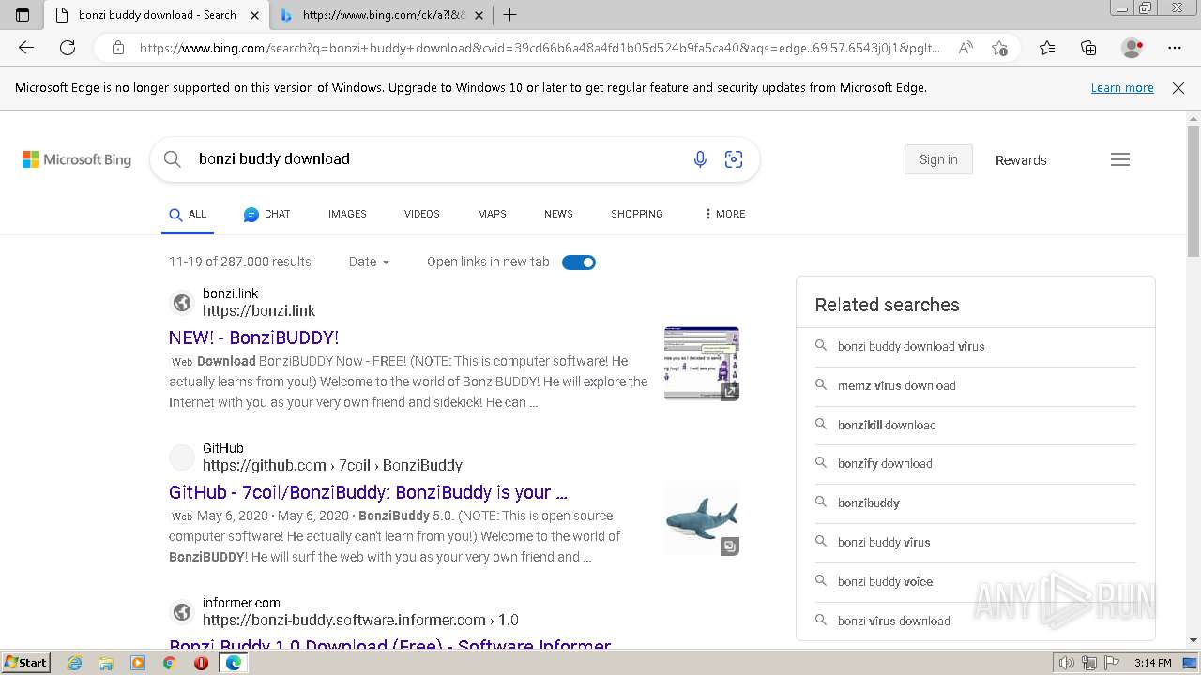This screenshot has width=1201, height=675.
Task: Open the https://bonzi.link URL text
Action: 259,310
